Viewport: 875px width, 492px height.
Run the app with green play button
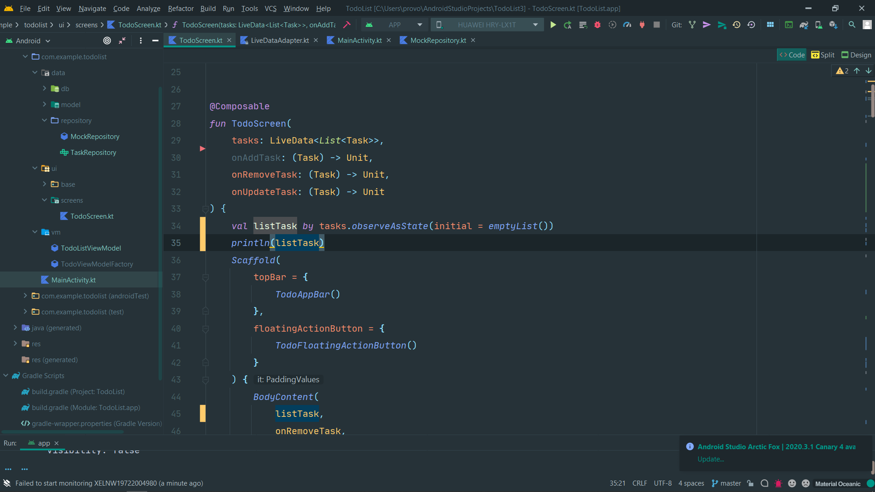[553, 25]
